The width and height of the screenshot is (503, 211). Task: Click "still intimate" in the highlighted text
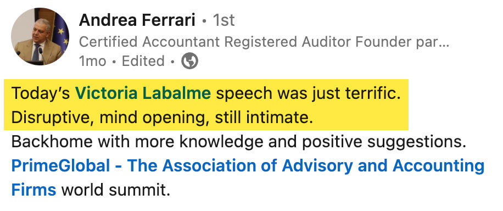coord(264,118)
